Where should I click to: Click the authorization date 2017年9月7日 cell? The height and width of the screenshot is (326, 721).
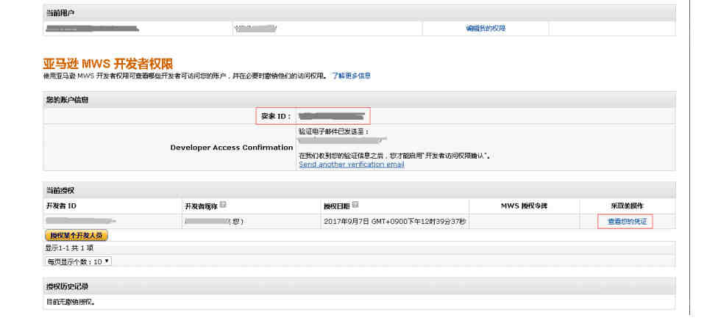395,221
